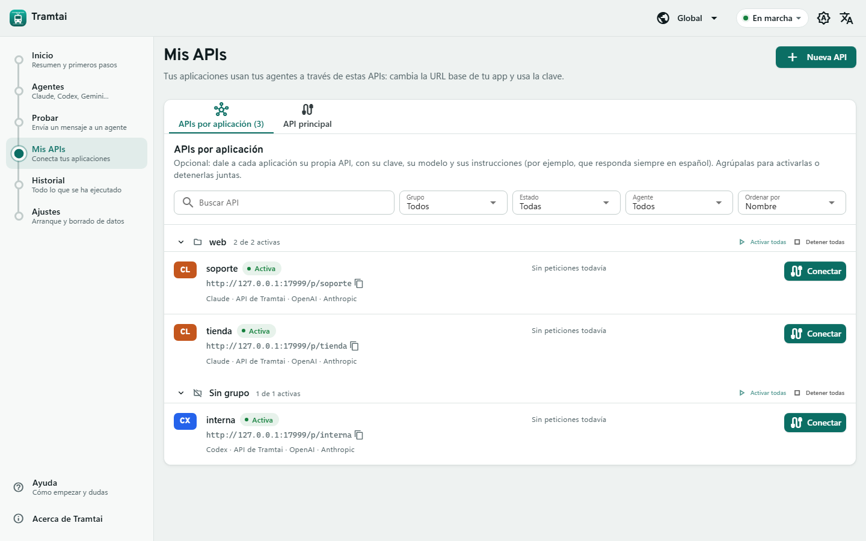Image resolution: width=866 pixels, height=541 pixels.
Task: Click the http://127.0.0.1:17999/p/soporte URL
Action: [279, 284]
